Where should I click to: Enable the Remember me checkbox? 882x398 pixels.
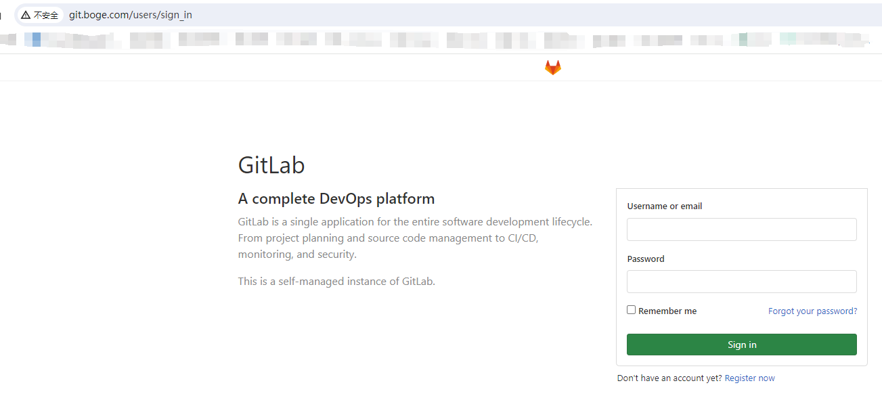pos(631,310)
